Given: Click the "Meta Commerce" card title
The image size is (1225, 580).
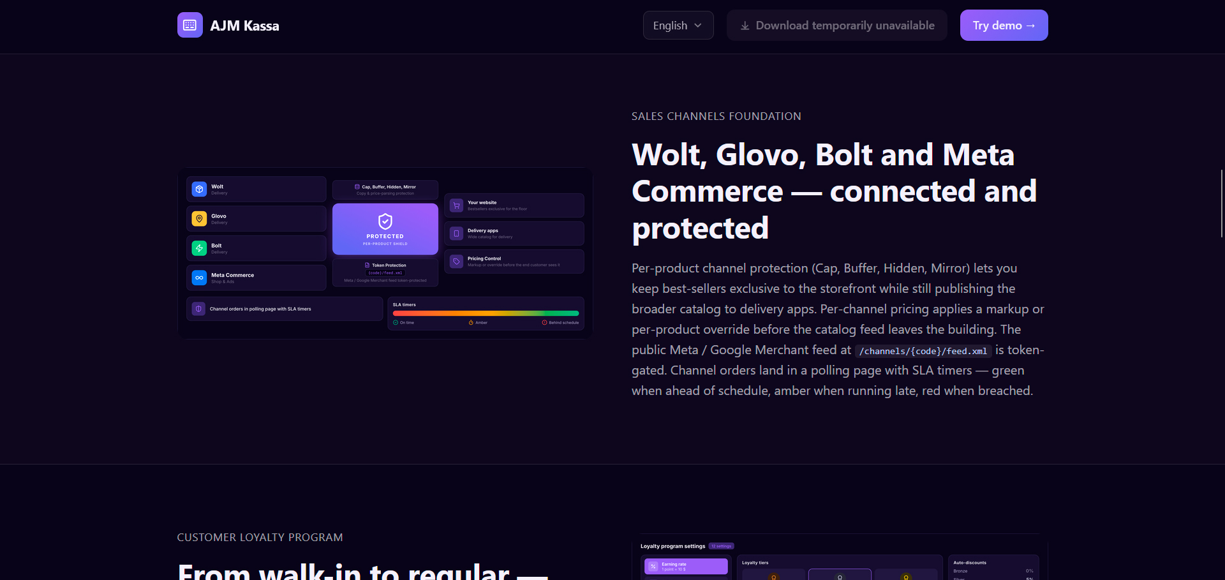Looking at the screenshot, I should pos(233,275).
